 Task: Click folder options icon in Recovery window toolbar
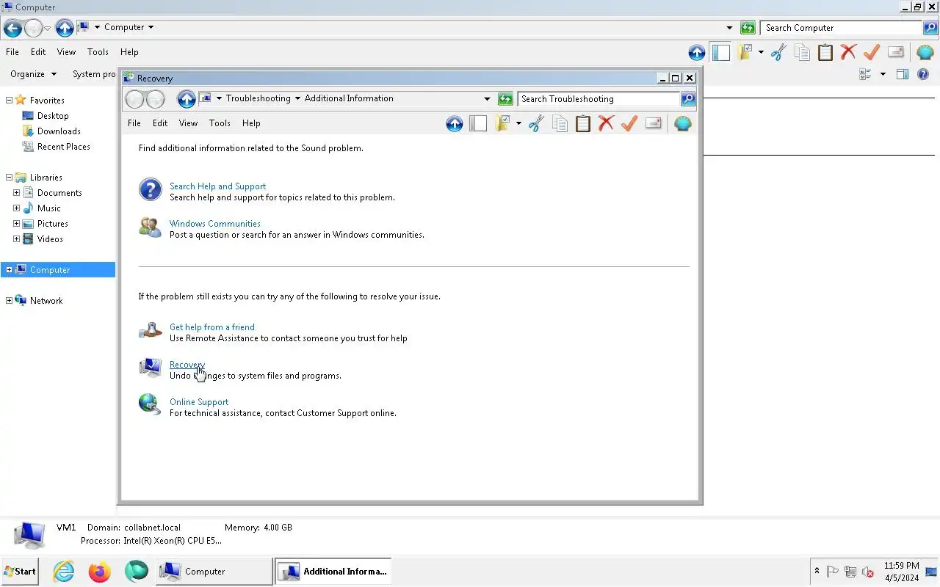click(502, 123)
